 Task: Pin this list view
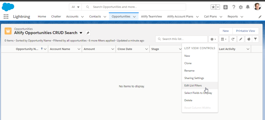pos(88,33)
